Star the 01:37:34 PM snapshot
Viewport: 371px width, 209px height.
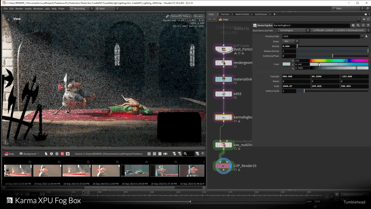click(x=176, y=162)
